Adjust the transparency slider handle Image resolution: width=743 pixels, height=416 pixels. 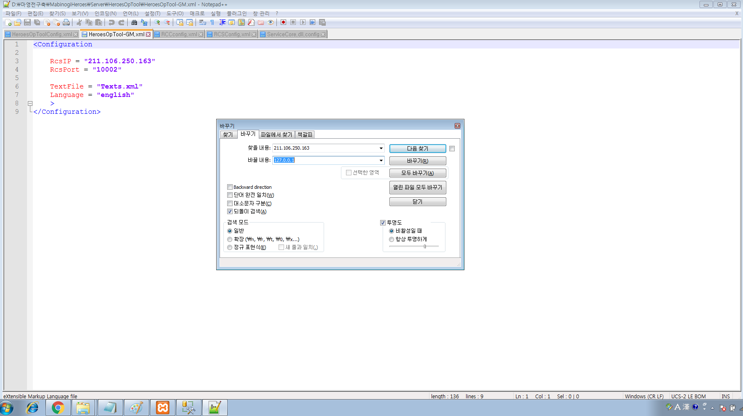(425, 247)
